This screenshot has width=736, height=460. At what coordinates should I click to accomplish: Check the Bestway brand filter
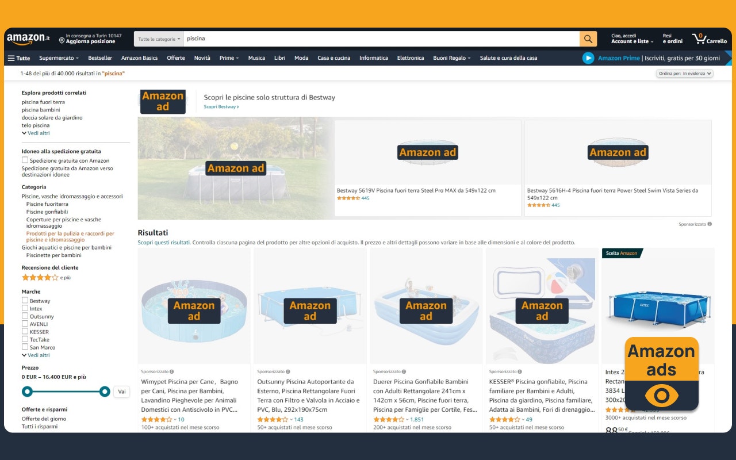[25, 300]
